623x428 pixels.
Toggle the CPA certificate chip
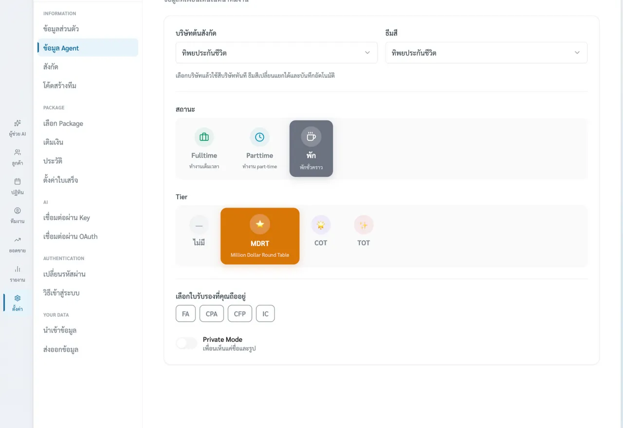(212, 314)
